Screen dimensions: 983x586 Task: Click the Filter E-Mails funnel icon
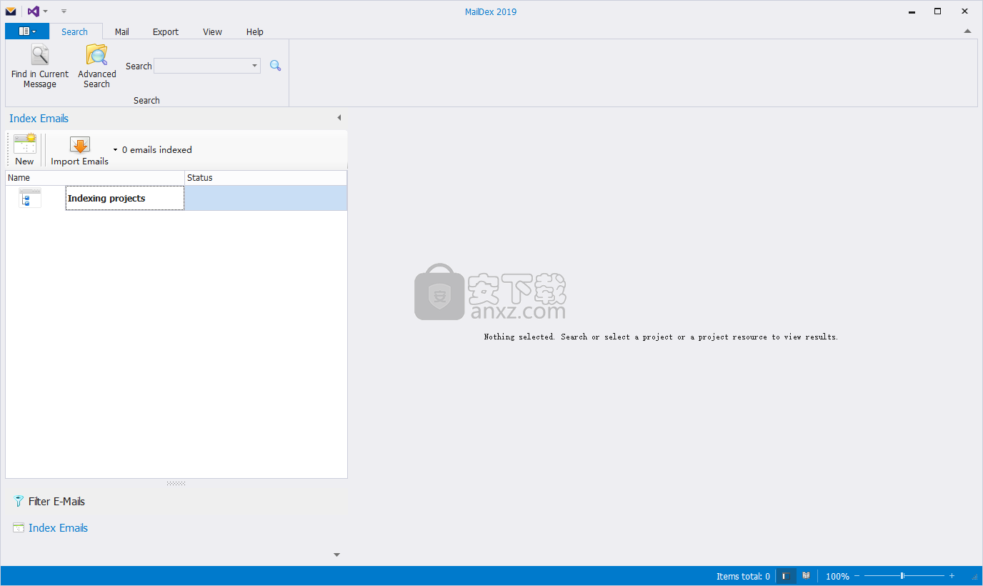pyautogui.click(x=19, y=502)
